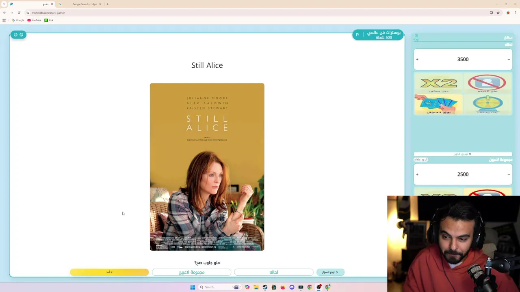The image size is (520, 292).
Task: Open Copilot from the taskbar
Action: tap(247, 287)
